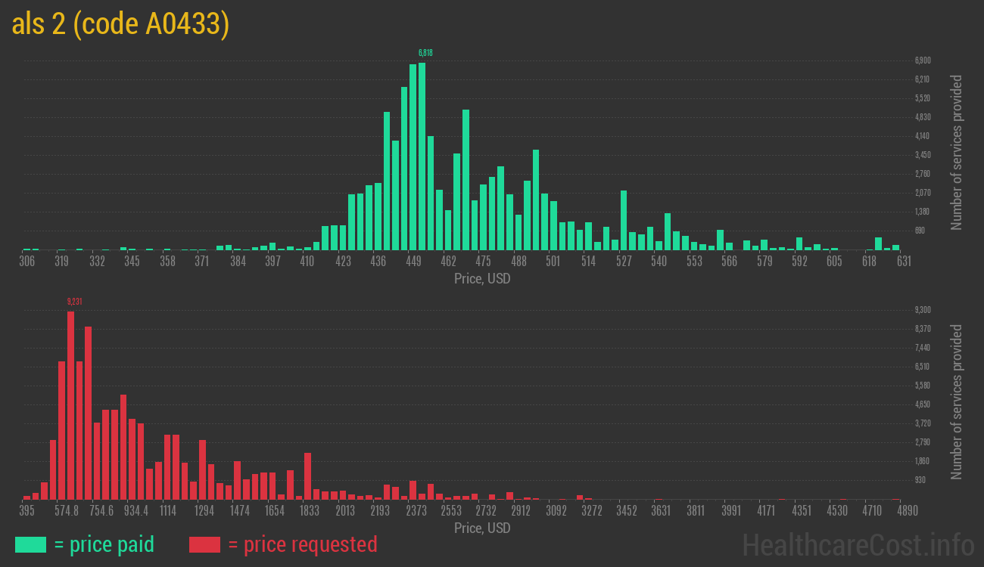
Task: Select the 618 tick label on the green chart
Action: [869, 262]
